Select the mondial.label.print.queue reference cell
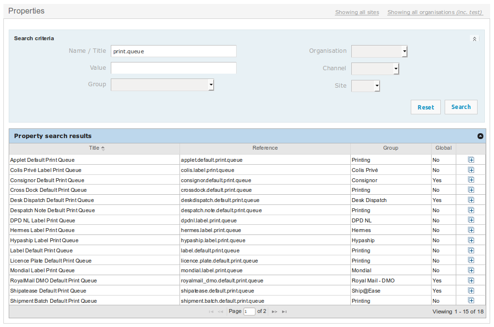This screenshot has width=494, height=327. click(x=265, y=270)
